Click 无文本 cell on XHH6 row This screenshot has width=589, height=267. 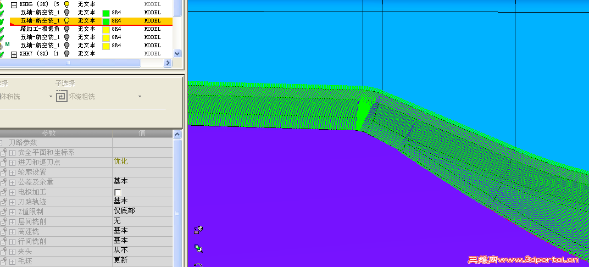[x=86, y=4]
